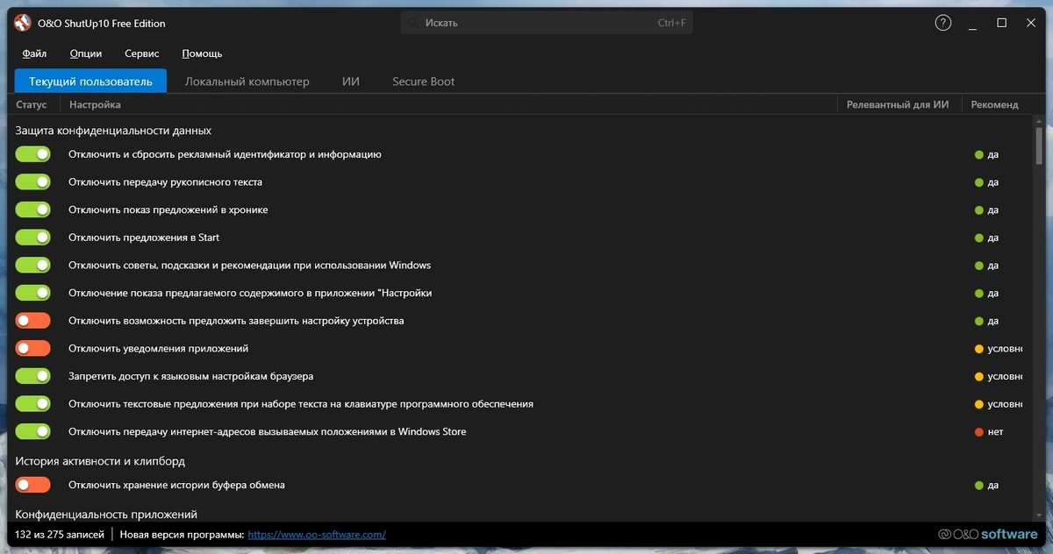Click the search magnifier icon
1053x554 pixels.
(413, 23)
